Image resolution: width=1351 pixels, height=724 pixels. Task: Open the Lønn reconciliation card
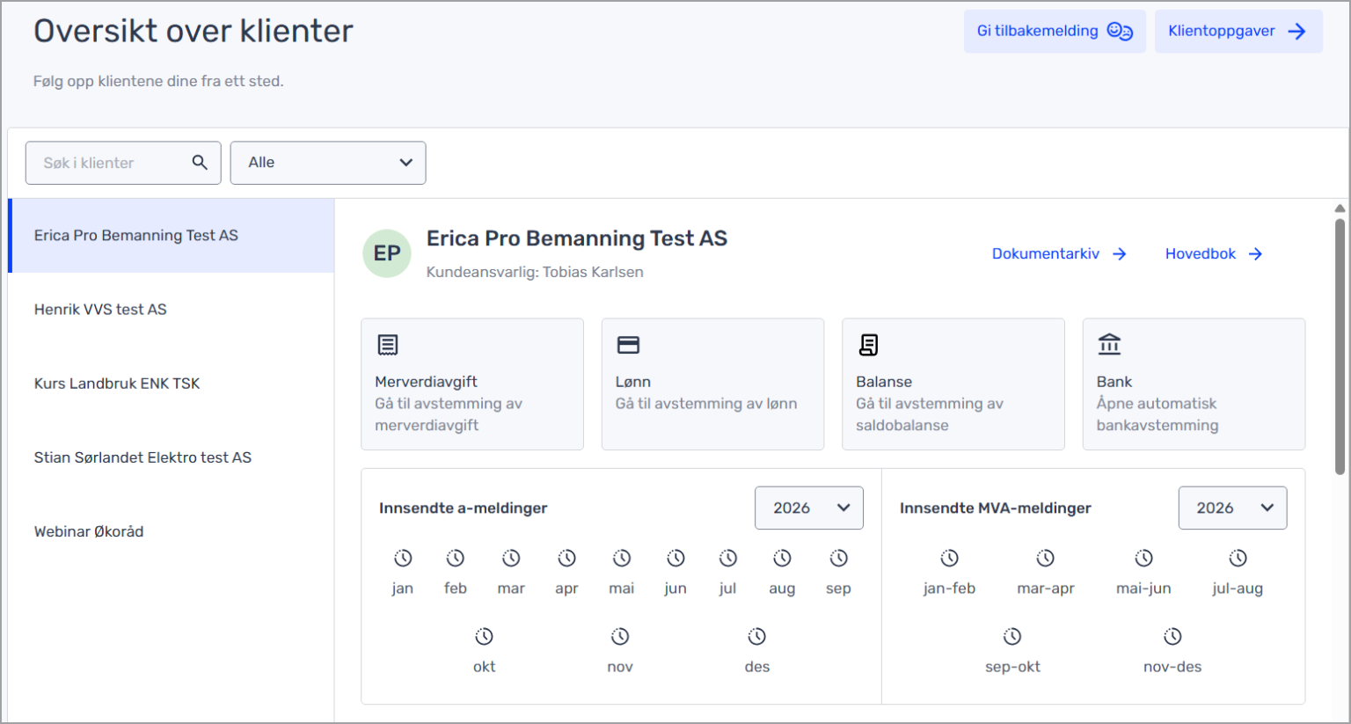coord(712,384)
